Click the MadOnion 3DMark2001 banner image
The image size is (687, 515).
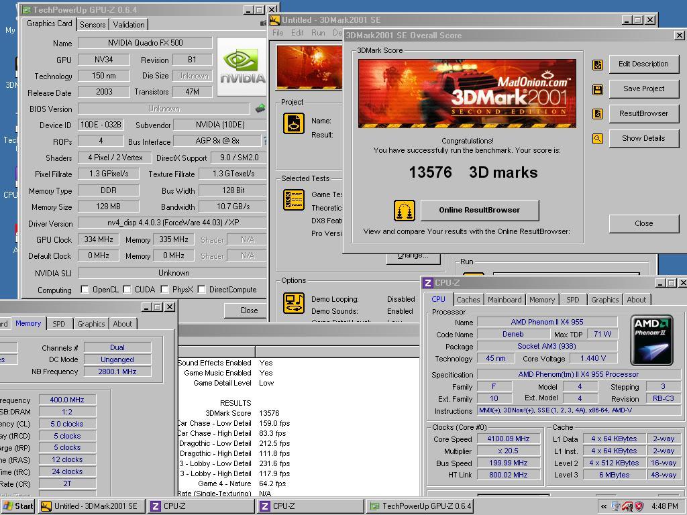[467, 94]
